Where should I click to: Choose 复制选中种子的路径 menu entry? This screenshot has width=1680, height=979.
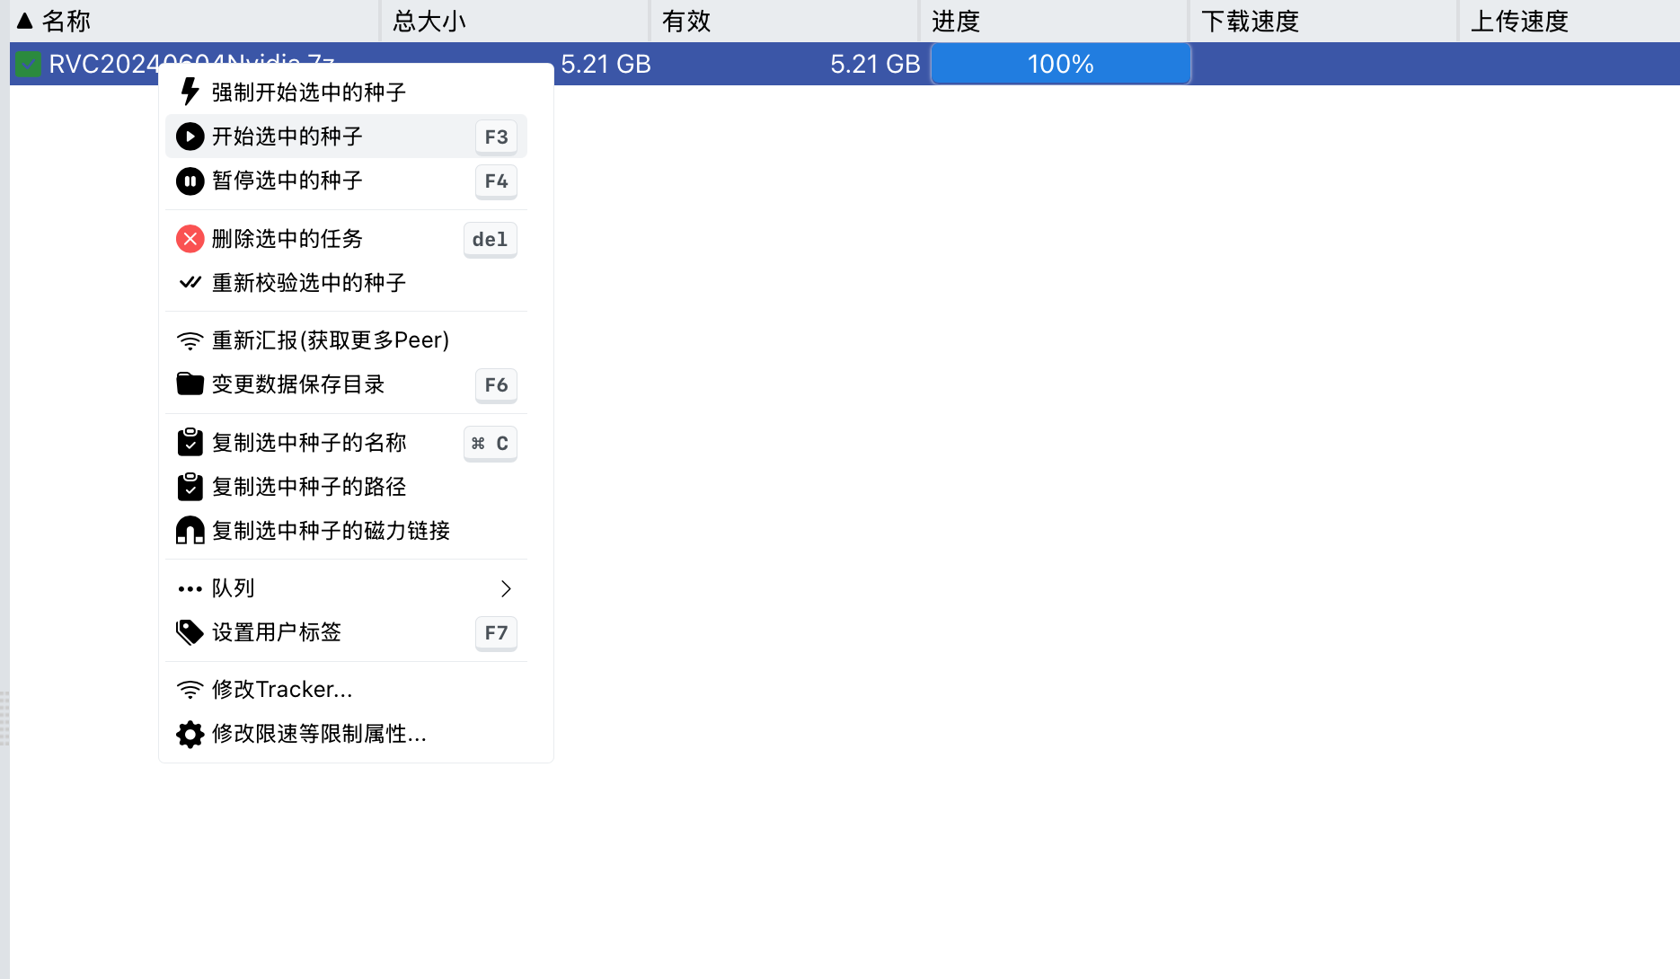click(308, 486)
